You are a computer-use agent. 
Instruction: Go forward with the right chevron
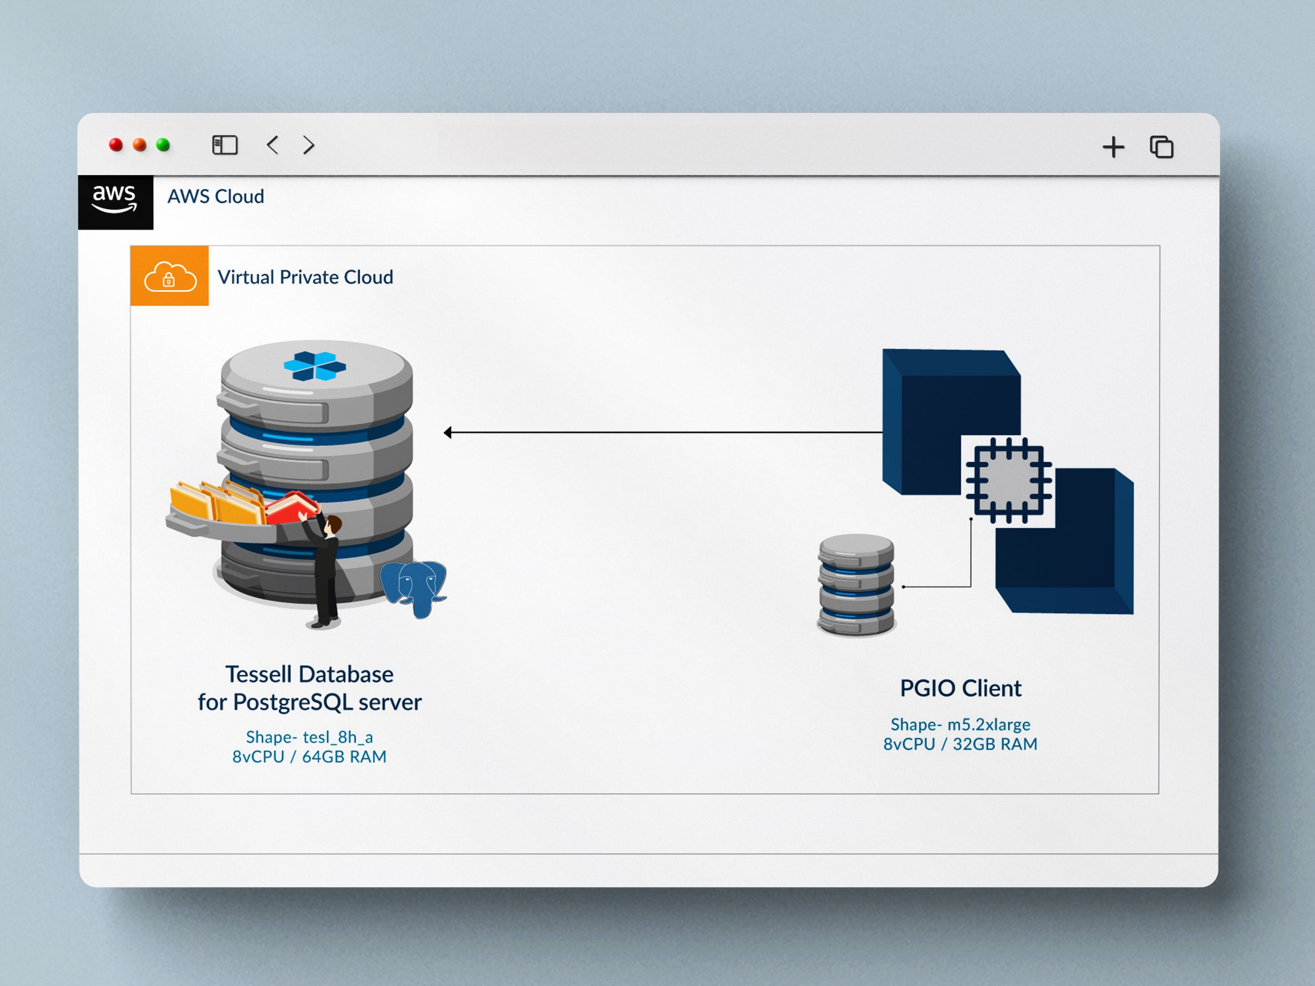pyautogui.click(x=309, y=145)
